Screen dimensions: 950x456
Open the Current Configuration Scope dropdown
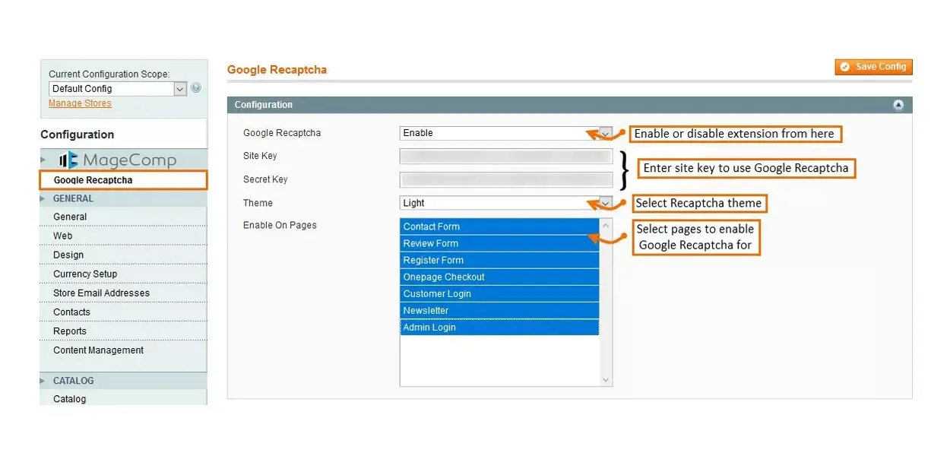tap(117, 89)
